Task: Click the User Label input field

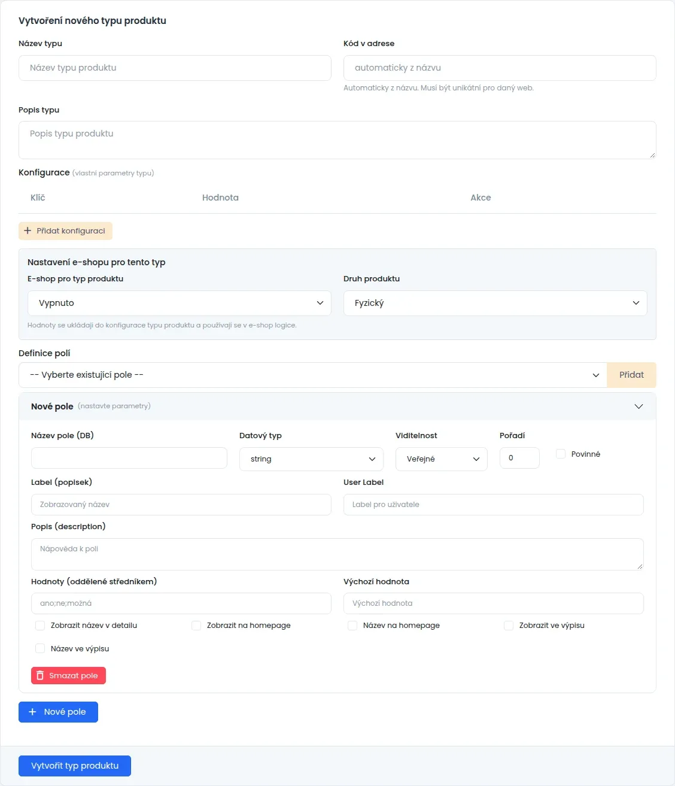Action: pos(494,505)
